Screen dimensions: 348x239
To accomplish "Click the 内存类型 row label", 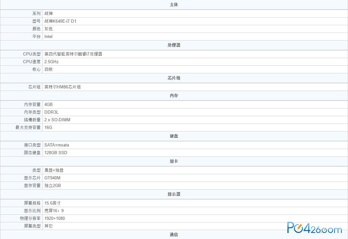I will pos(32,112).
